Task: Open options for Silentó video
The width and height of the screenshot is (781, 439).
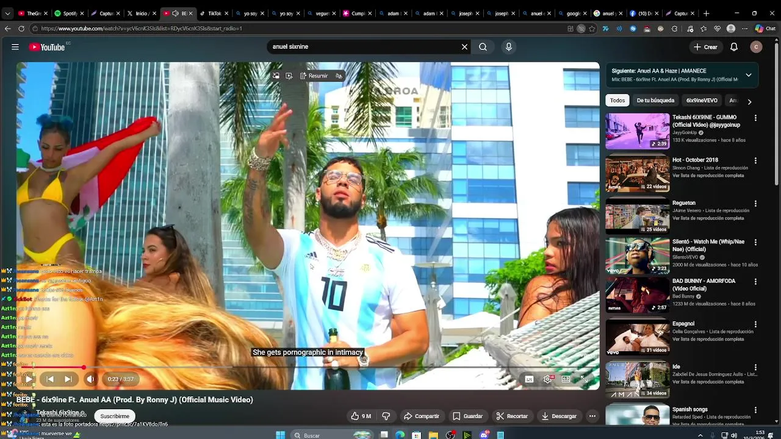Action: click(755, 243)
